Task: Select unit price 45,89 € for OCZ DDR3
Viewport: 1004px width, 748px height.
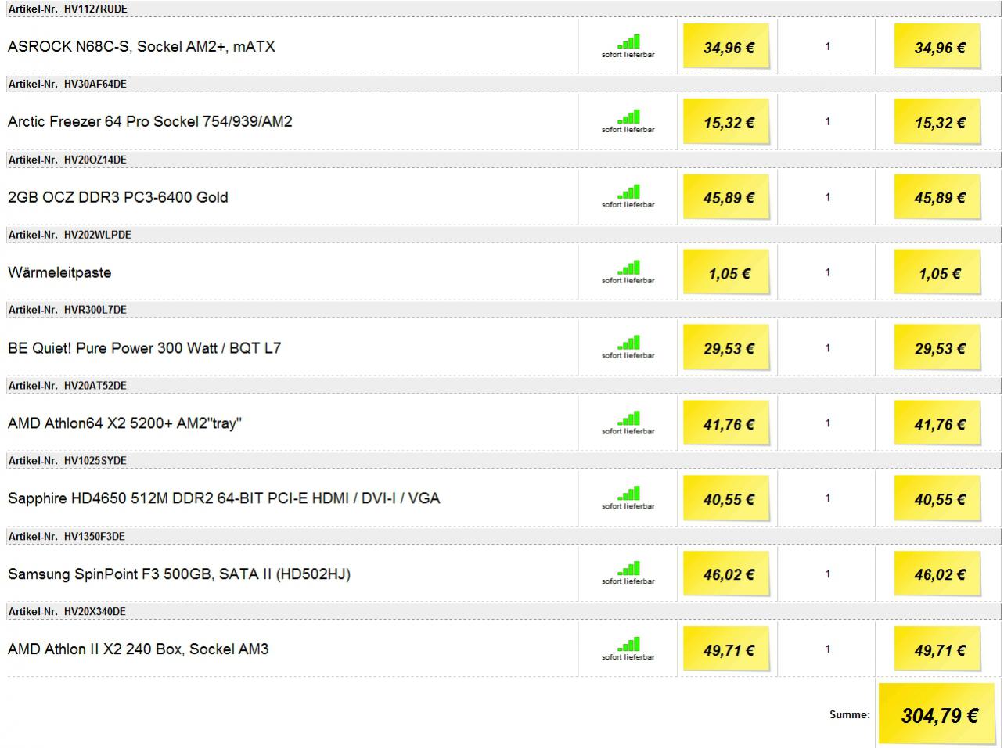Action: (x=726, y=197)
